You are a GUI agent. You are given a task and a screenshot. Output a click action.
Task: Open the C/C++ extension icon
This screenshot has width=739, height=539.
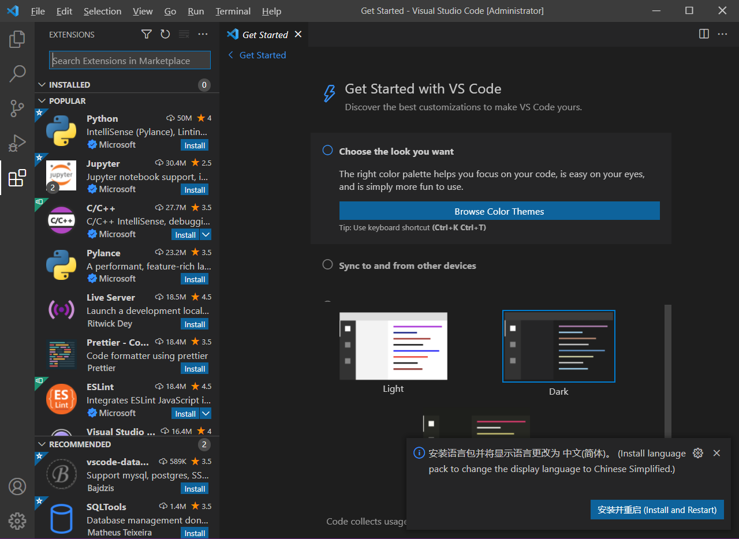(x=61, y=220)
